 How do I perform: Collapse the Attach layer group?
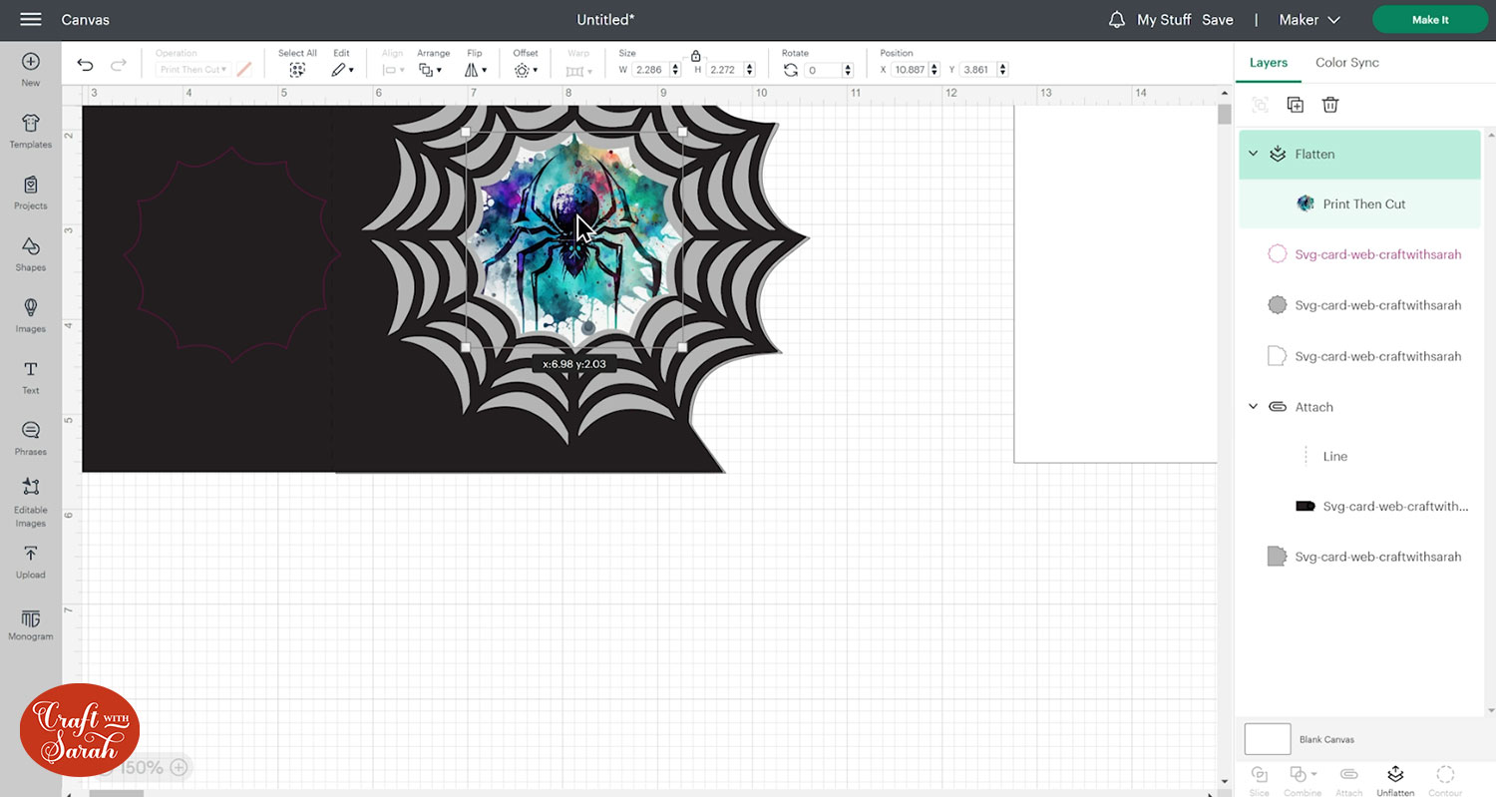pyautogui.click(x=1254, y=407)
